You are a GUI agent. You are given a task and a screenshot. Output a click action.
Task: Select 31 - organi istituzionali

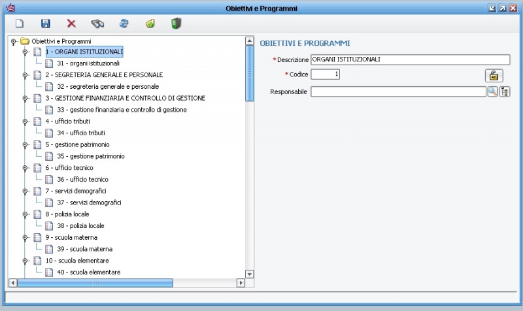pyautogui.click(x=88, y=63)
